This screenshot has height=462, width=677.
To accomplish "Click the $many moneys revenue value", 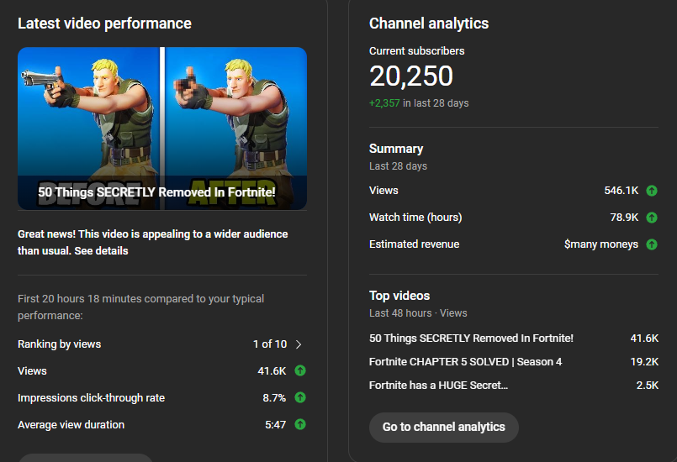I will 601,244.
